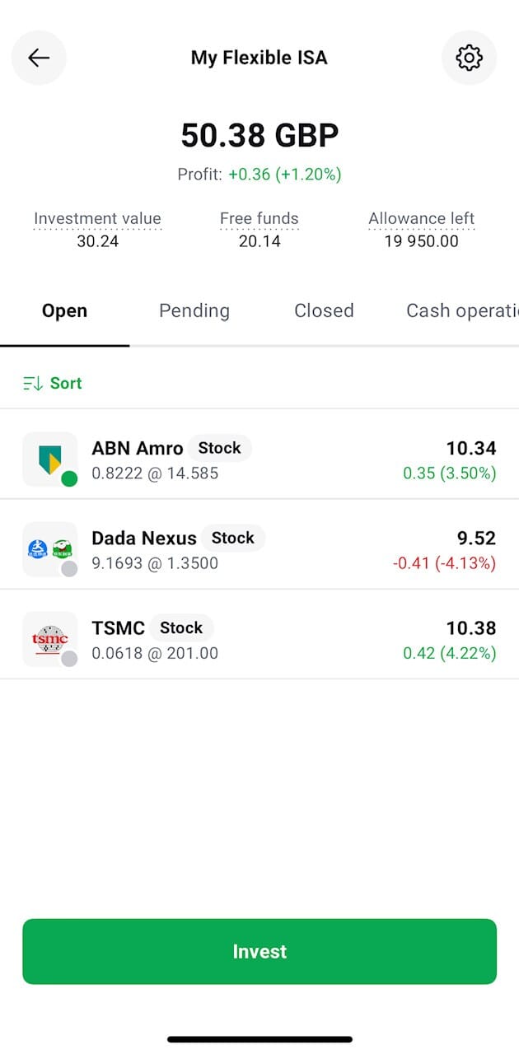This screenshot has width=519, height=1054.
Task: Open the Cash operations tab
Action: pos(461,310)
